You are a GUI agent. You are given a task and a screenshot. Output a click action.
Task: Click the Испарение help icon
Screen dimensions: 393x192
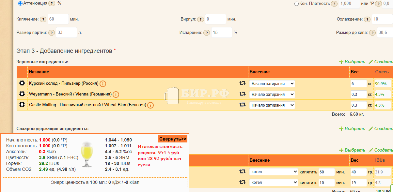(207, 33)
